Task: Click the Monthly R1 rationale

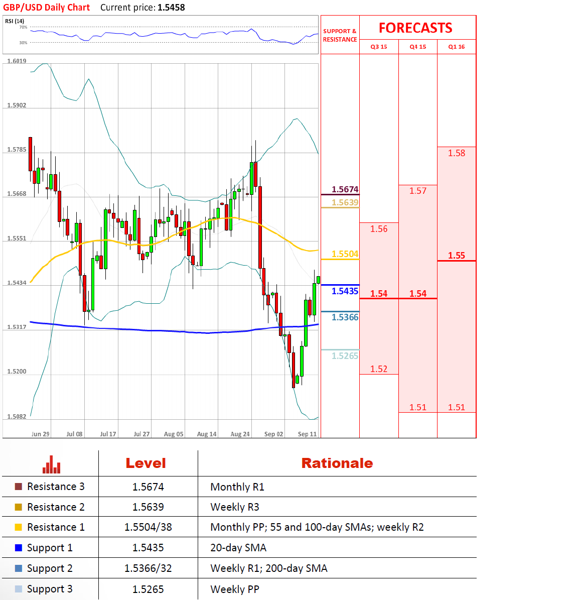Action: [237, 487]
